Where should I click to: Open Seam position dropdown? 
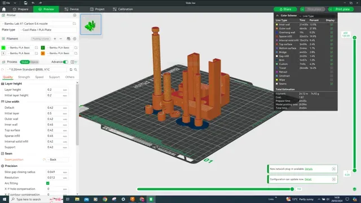tap(58, 160)
